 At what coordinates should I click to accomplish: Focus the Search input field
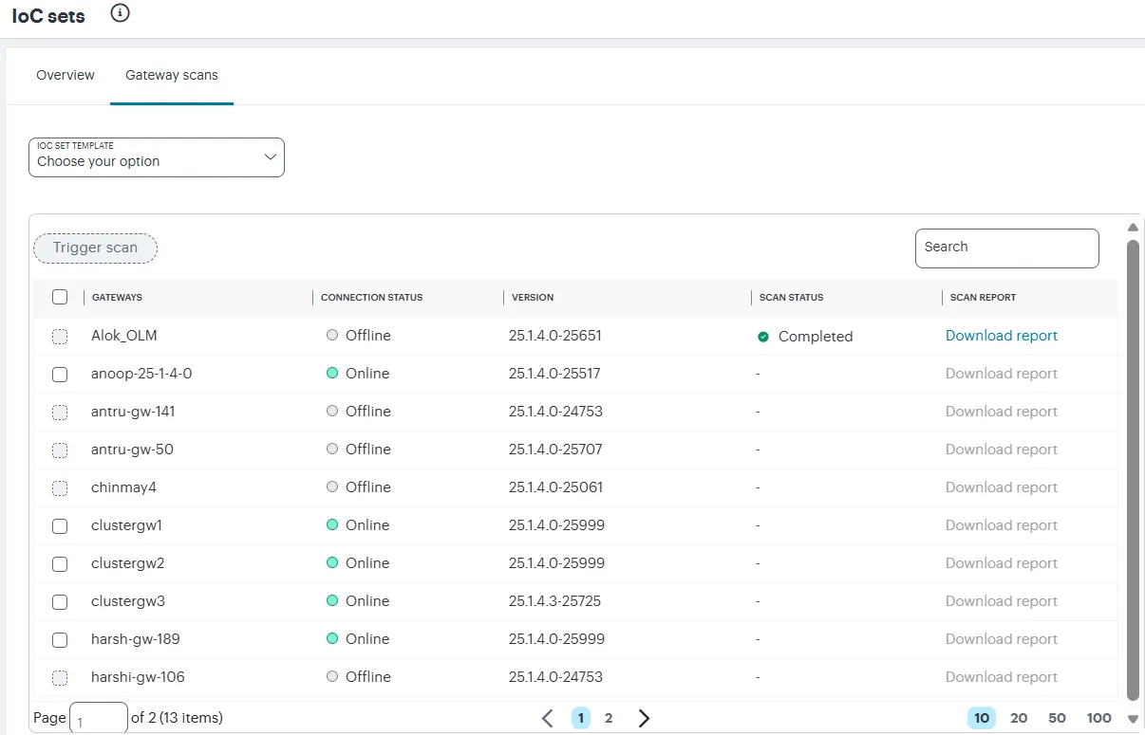coord(1007,248)
